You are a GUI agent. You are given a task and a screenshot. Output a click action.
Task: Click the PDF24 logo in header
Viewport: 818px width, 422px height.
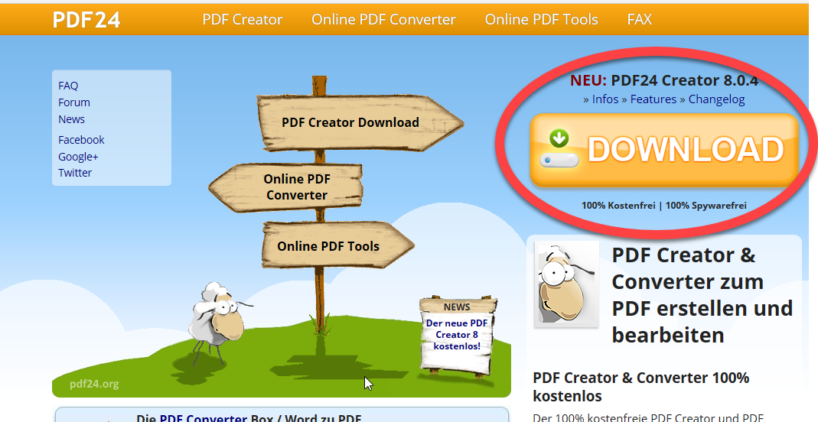[x=86, y=20]
